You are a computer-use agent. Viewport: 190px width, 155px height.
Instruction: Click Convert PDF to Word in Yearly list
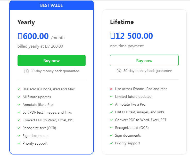click(x=48, y=120)
